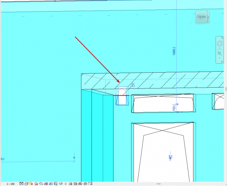Close the navigation bar
This screenshot has height=186, width=227.
pyautogui.click(x=222, y=38)
